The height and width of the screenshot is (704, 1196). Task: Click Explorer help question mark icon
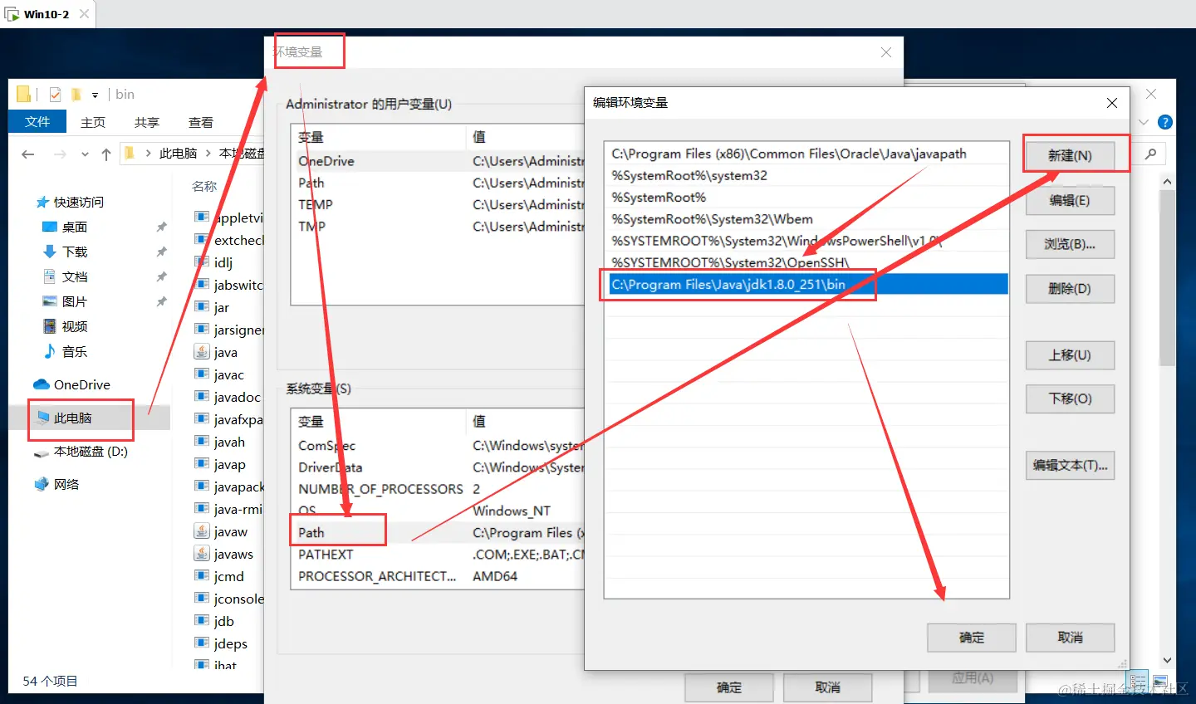pyautogui.click(x=1165, y=122)
